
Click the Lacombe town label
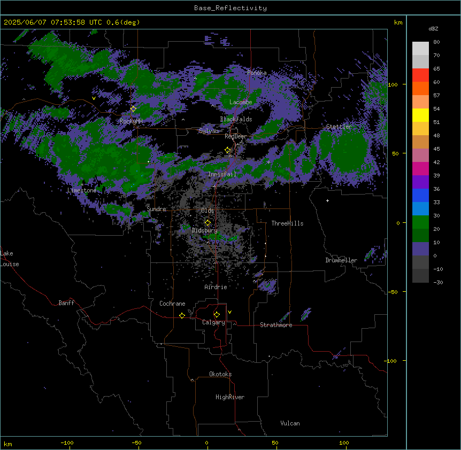(241, 102)
